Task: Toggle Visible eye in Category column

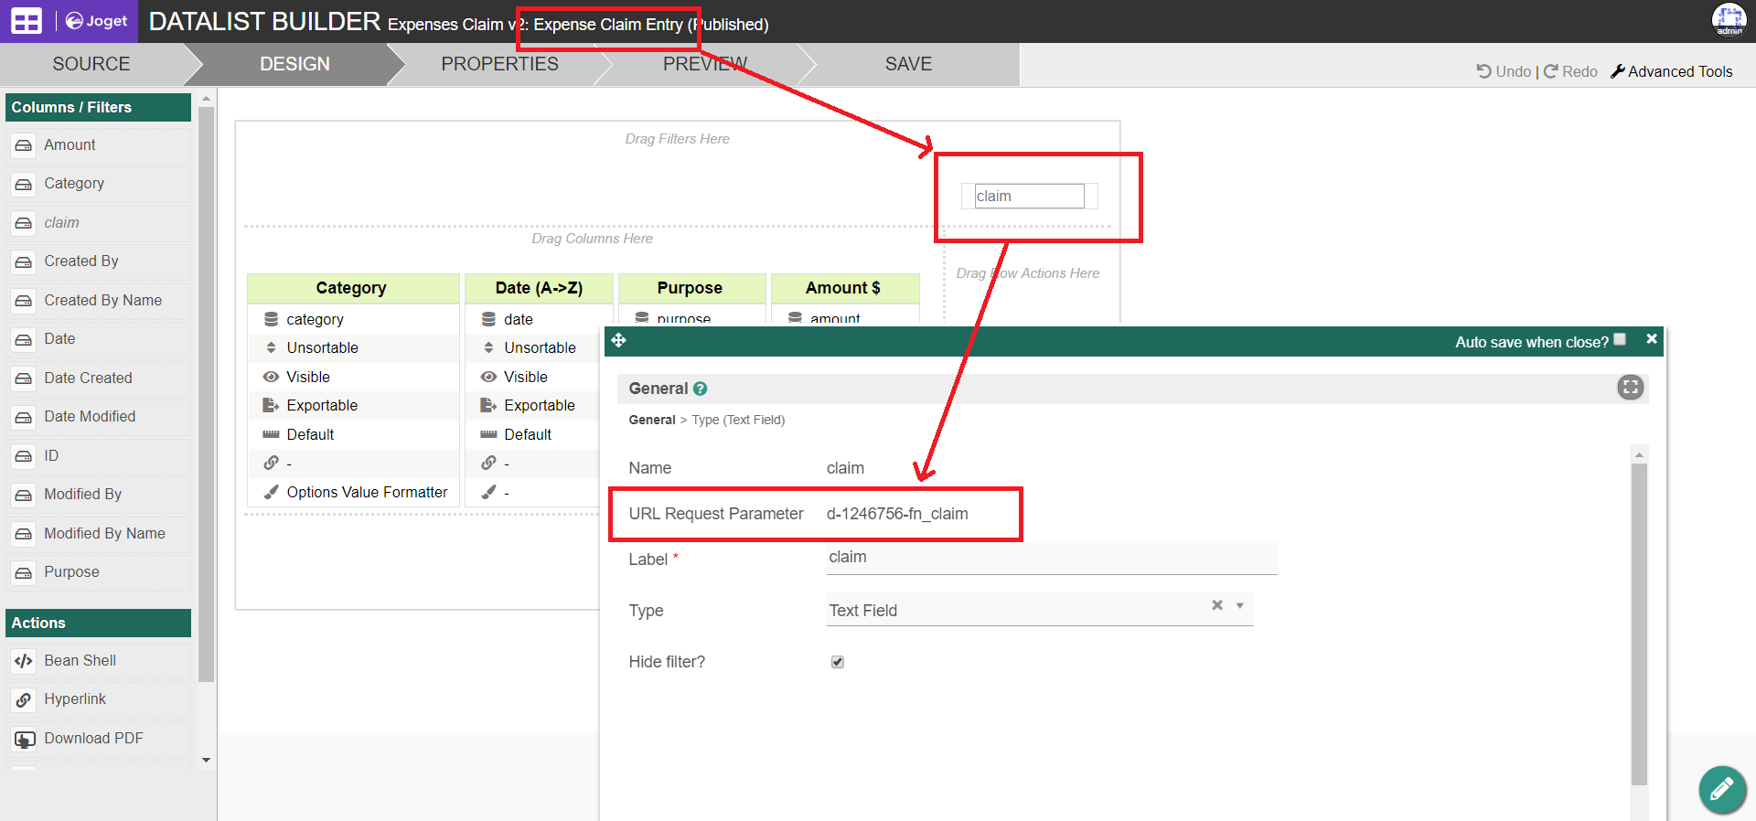Action: 271,377
